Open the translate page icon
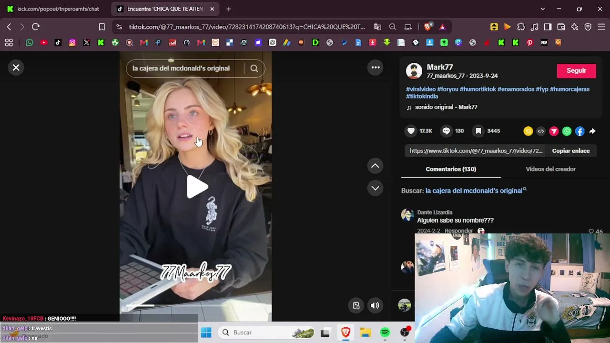610x343 pixels. (x=377, y=27)
